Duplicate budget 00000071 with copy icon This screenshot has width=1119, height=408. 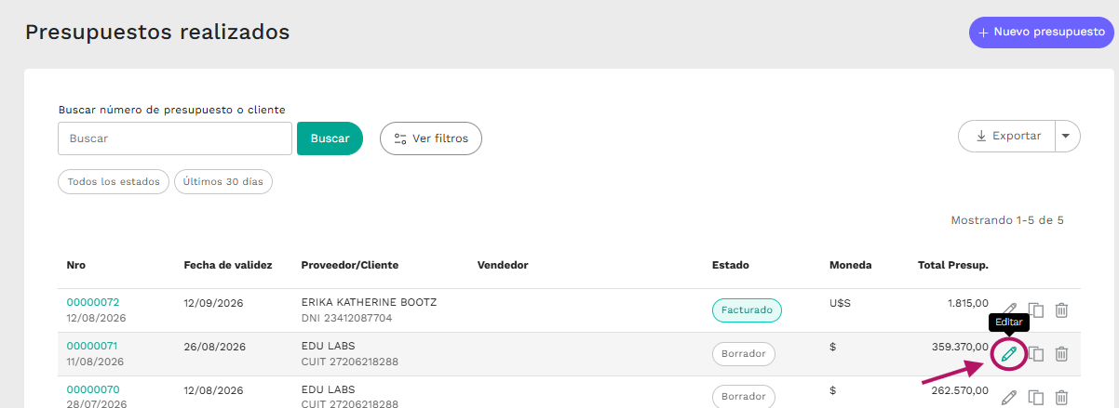point(1035,354)
